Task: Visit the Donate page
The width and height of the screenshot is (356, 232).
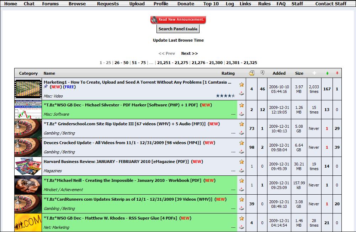Action: click(186, 4)
